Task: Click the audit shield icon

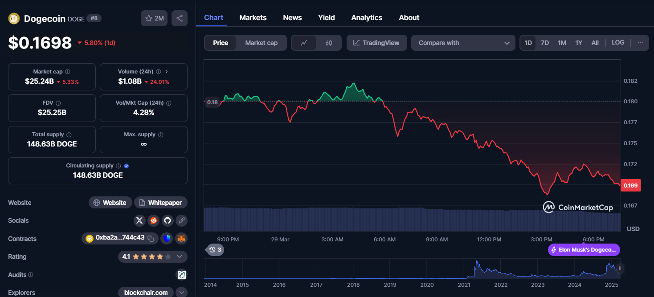Action: 182,275
